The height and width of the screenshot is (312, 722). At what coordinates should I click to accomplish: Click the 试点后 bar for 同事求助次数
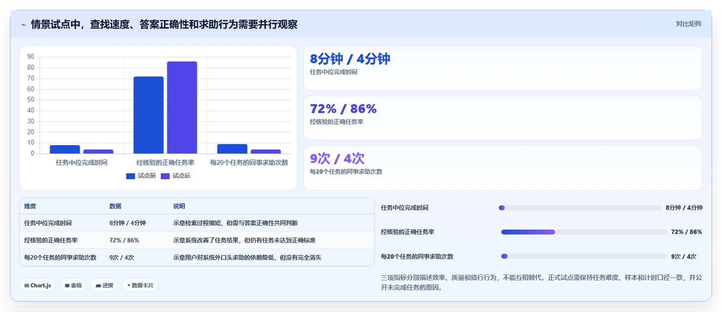pyautogui.click(x=266, y=152)
